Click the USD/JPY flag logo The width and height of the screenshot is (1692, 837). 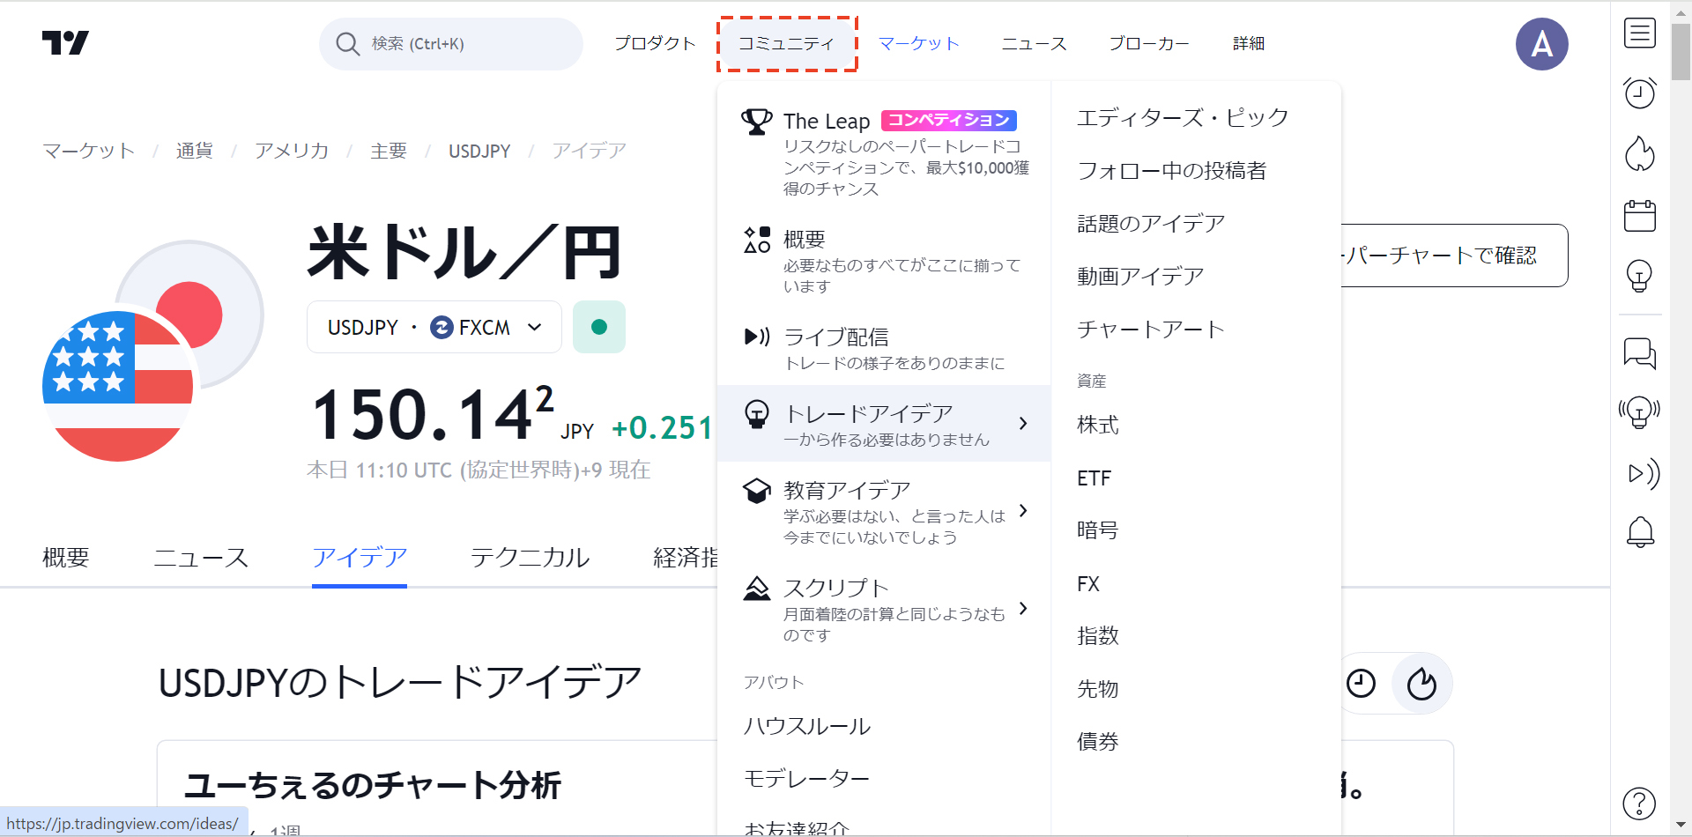[152, 351]
